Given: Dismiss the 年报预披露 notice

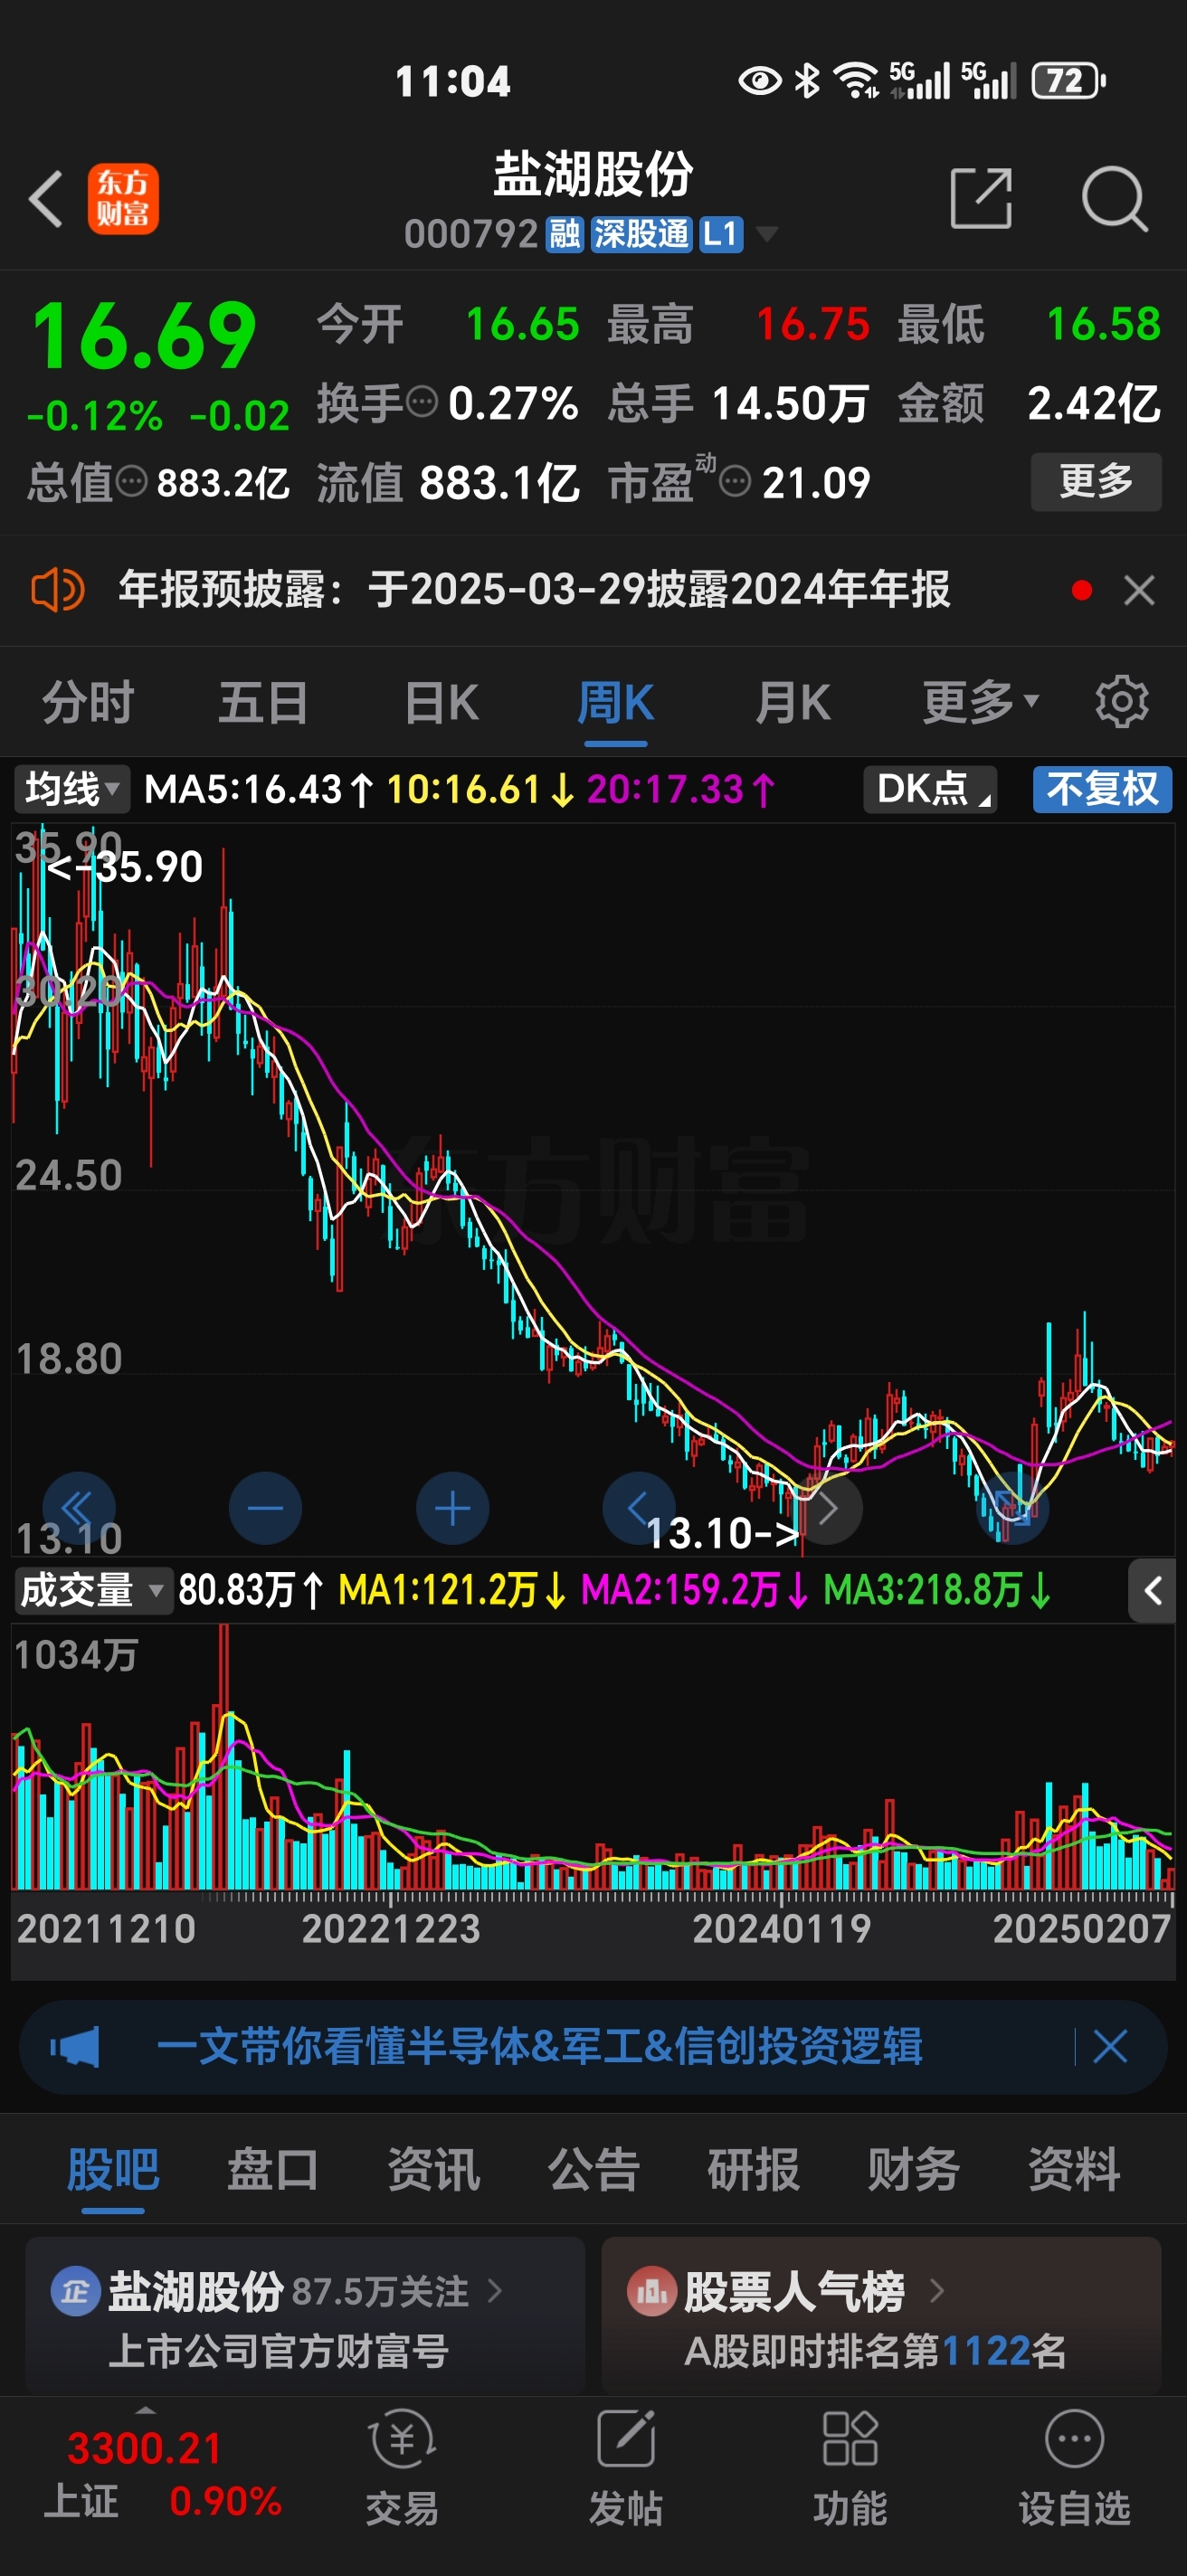Looking at the screenshot, I should (x=1139, y=590).
